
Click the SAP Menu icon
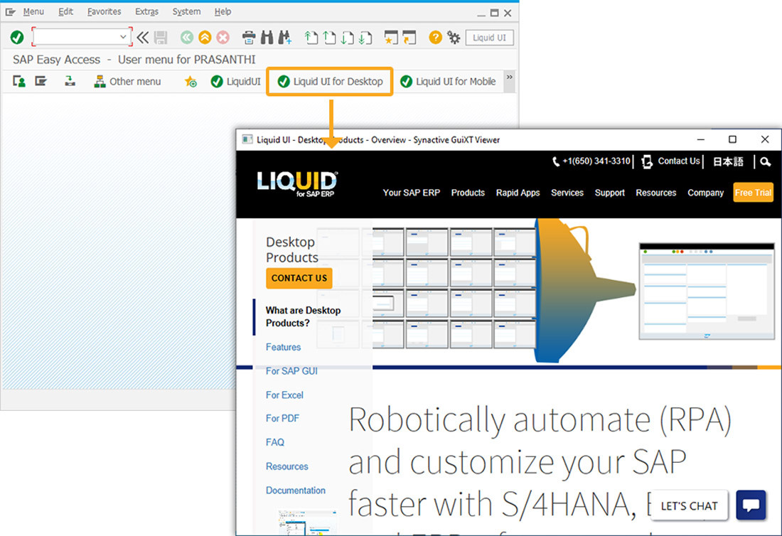(41, 81)
